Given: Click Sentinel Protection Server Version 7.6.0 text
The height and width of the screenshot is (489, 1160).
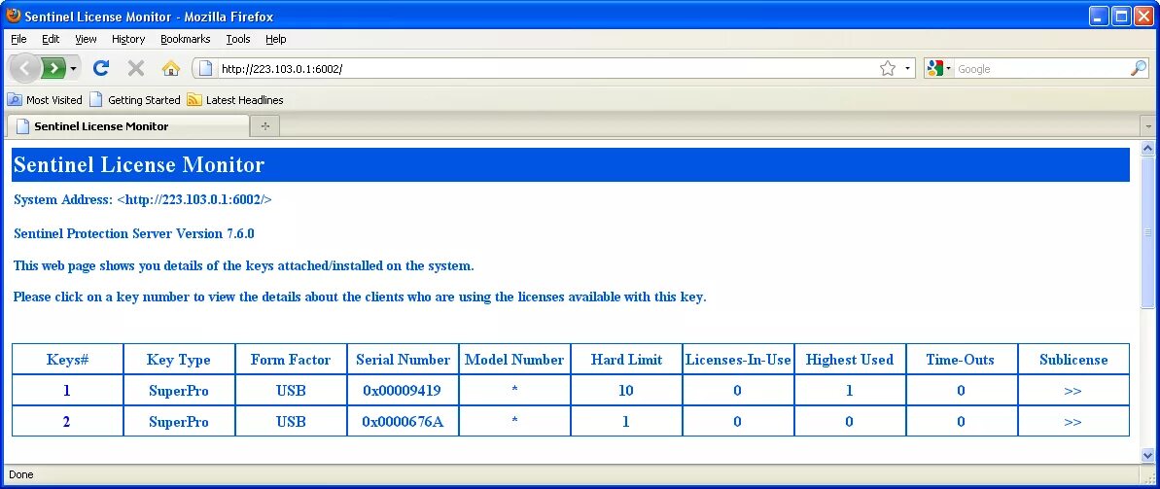Looking at the screenshot, I should tap(134, 233).
